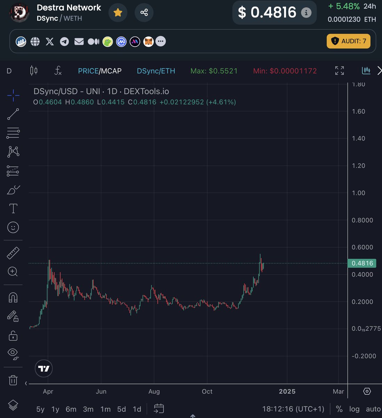This screenshot has height=418, width=382.
Task: Open the CoinGecko link icon
Action: [x=108, y=42]
